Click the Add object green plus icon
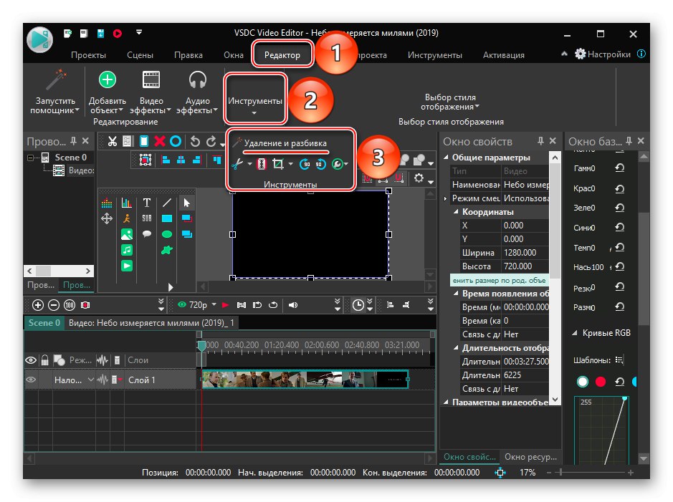The width and height of the screenshot is (673, 502). coord(107,79)
